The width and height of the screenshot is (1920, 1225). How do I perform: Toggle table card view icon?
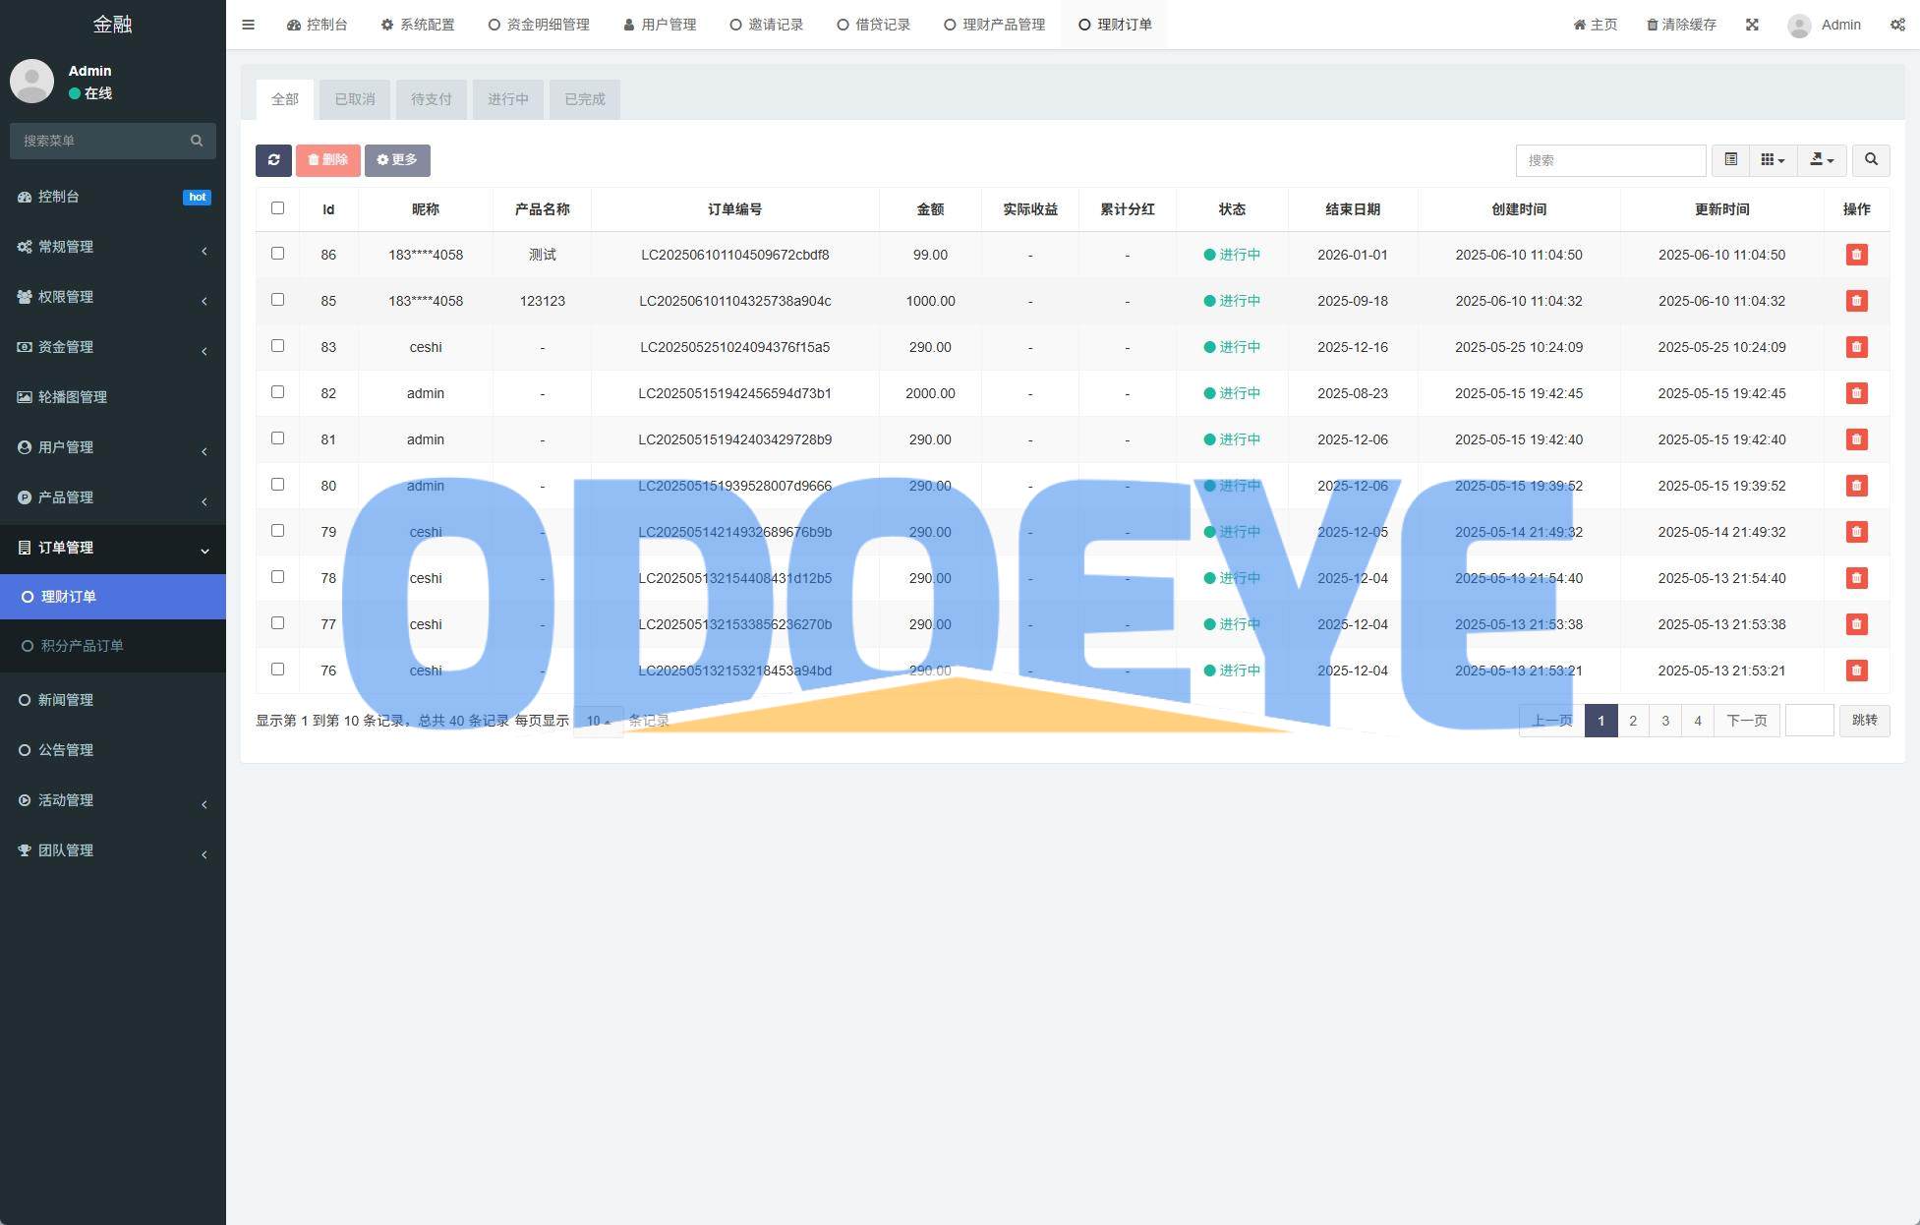(x=1730, y=160)
